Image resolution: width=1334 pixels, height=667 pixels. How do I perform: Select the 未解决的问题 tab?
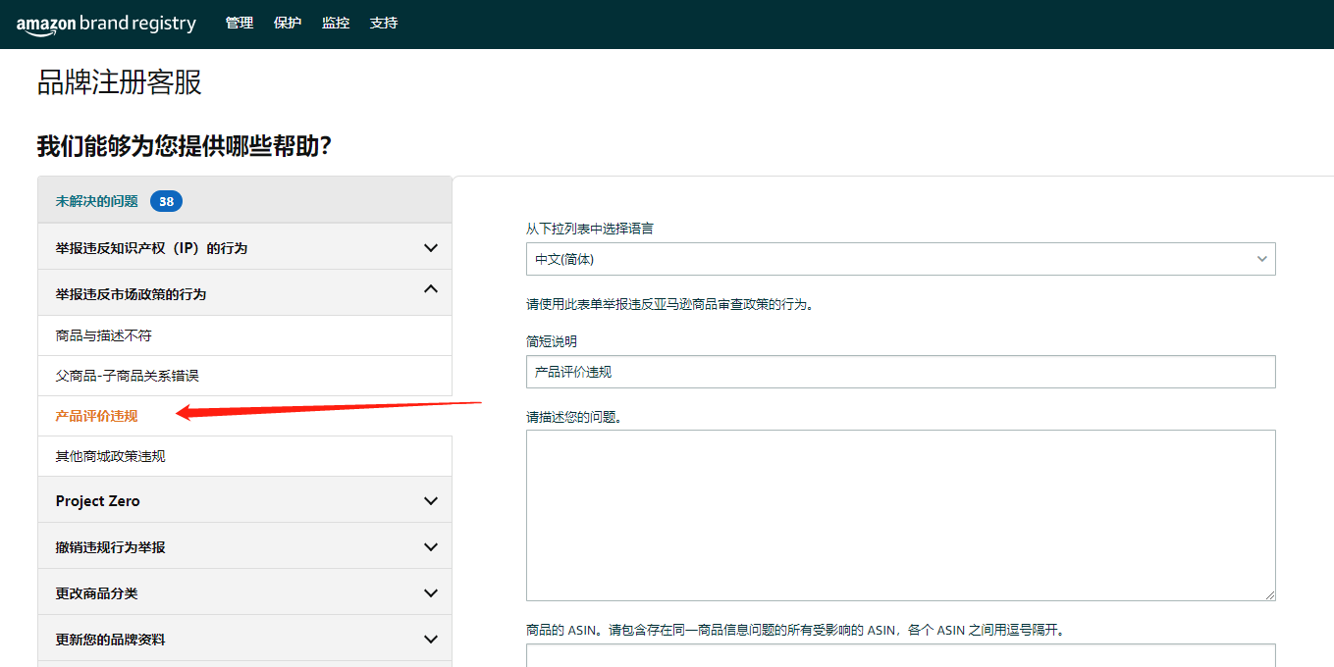click(x=244, y=201)
